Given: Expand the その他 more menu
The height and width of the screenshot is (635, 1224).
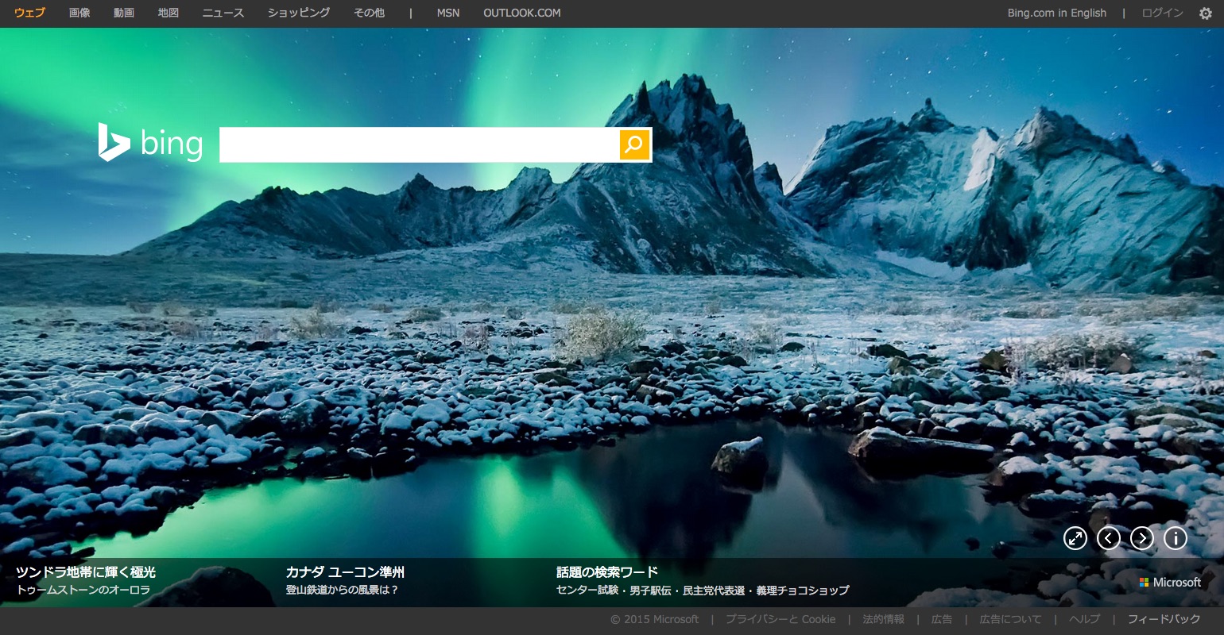Looking at the screenshot, I should tap(369, 13).
